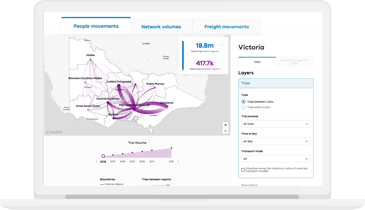Click the Gippsland region node on map

tap(166, 107)
